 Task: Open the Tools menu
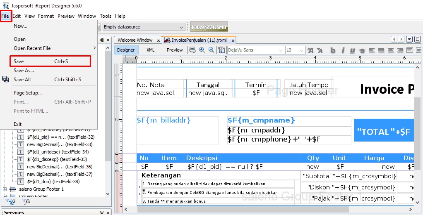click(x=106, y=16)
